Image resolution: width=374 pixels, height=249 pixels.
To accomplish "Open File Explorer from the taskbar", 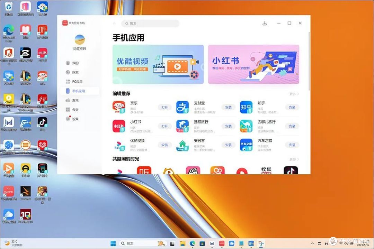I will [x=183, y=243].
